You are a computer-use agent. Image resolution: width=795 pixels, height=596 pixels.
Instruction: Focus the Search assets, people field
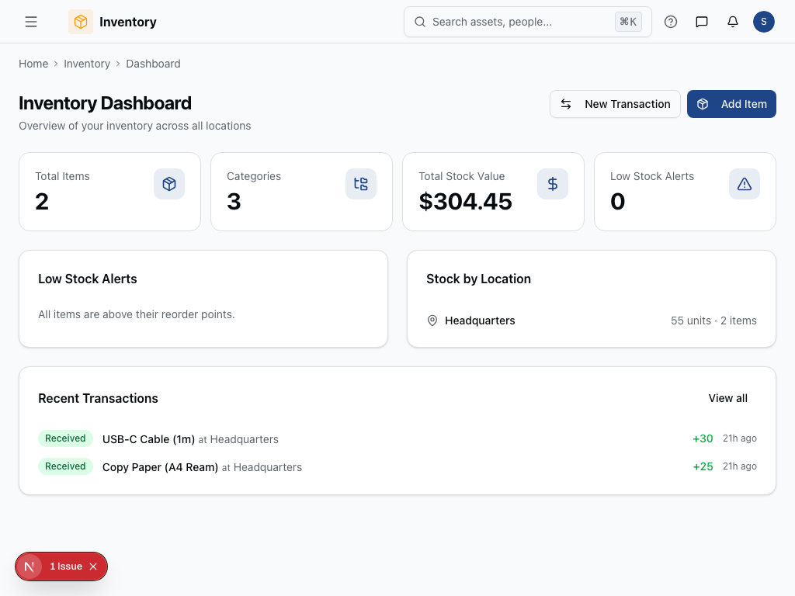pos(520,22)
